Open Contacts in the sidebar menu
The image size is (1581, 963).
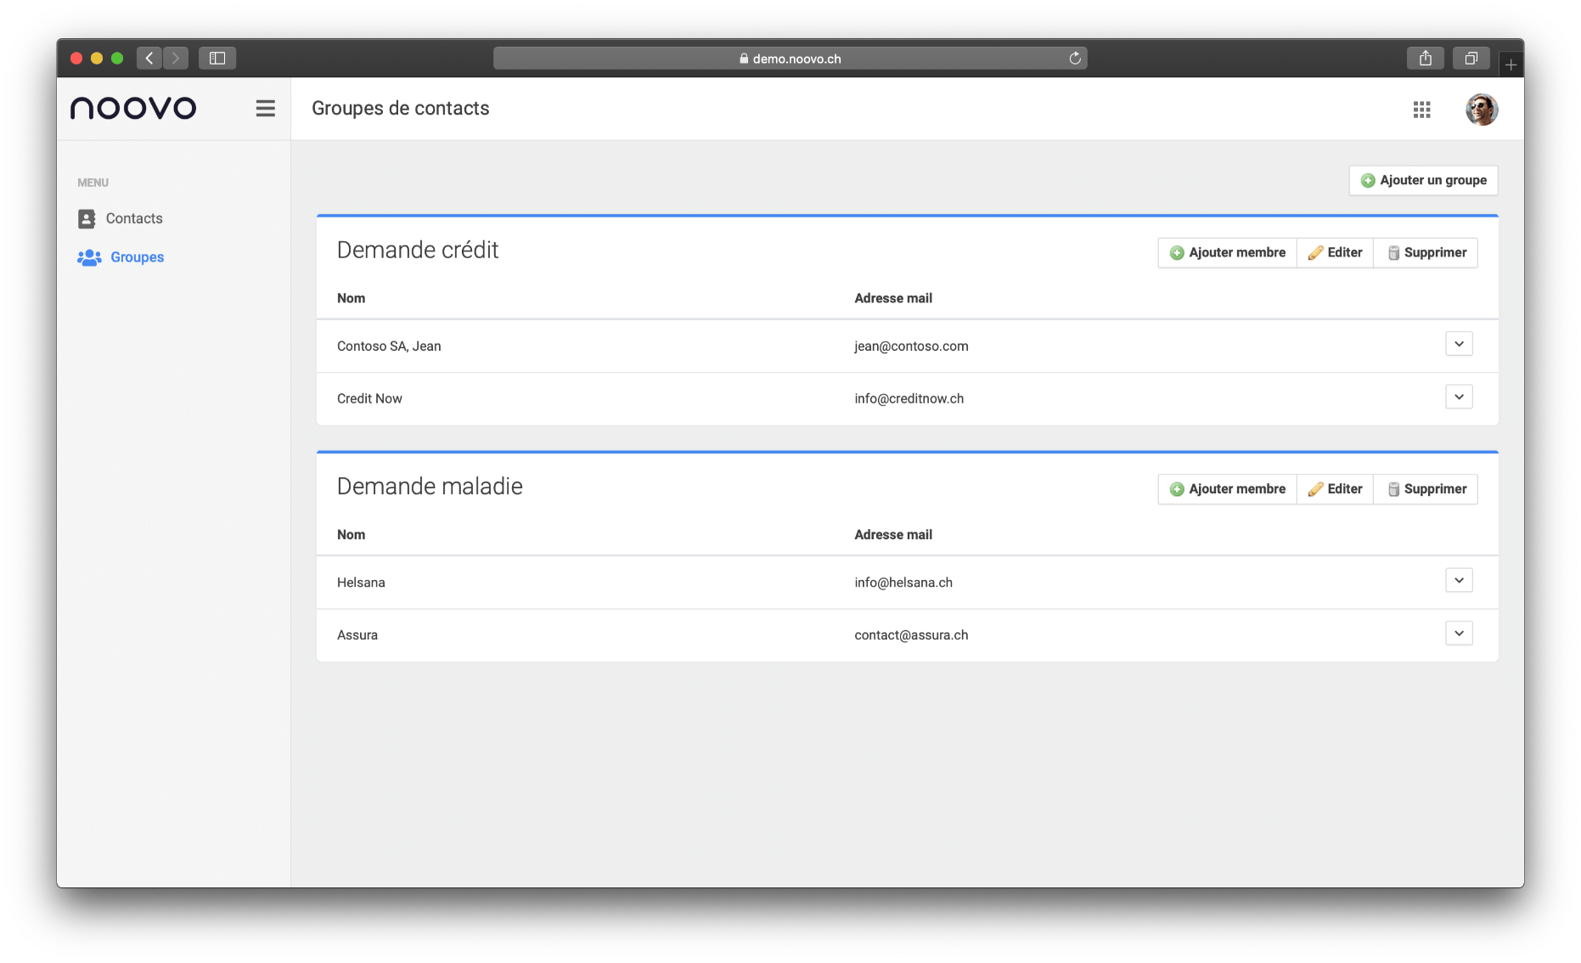click(x=133, y=218)
